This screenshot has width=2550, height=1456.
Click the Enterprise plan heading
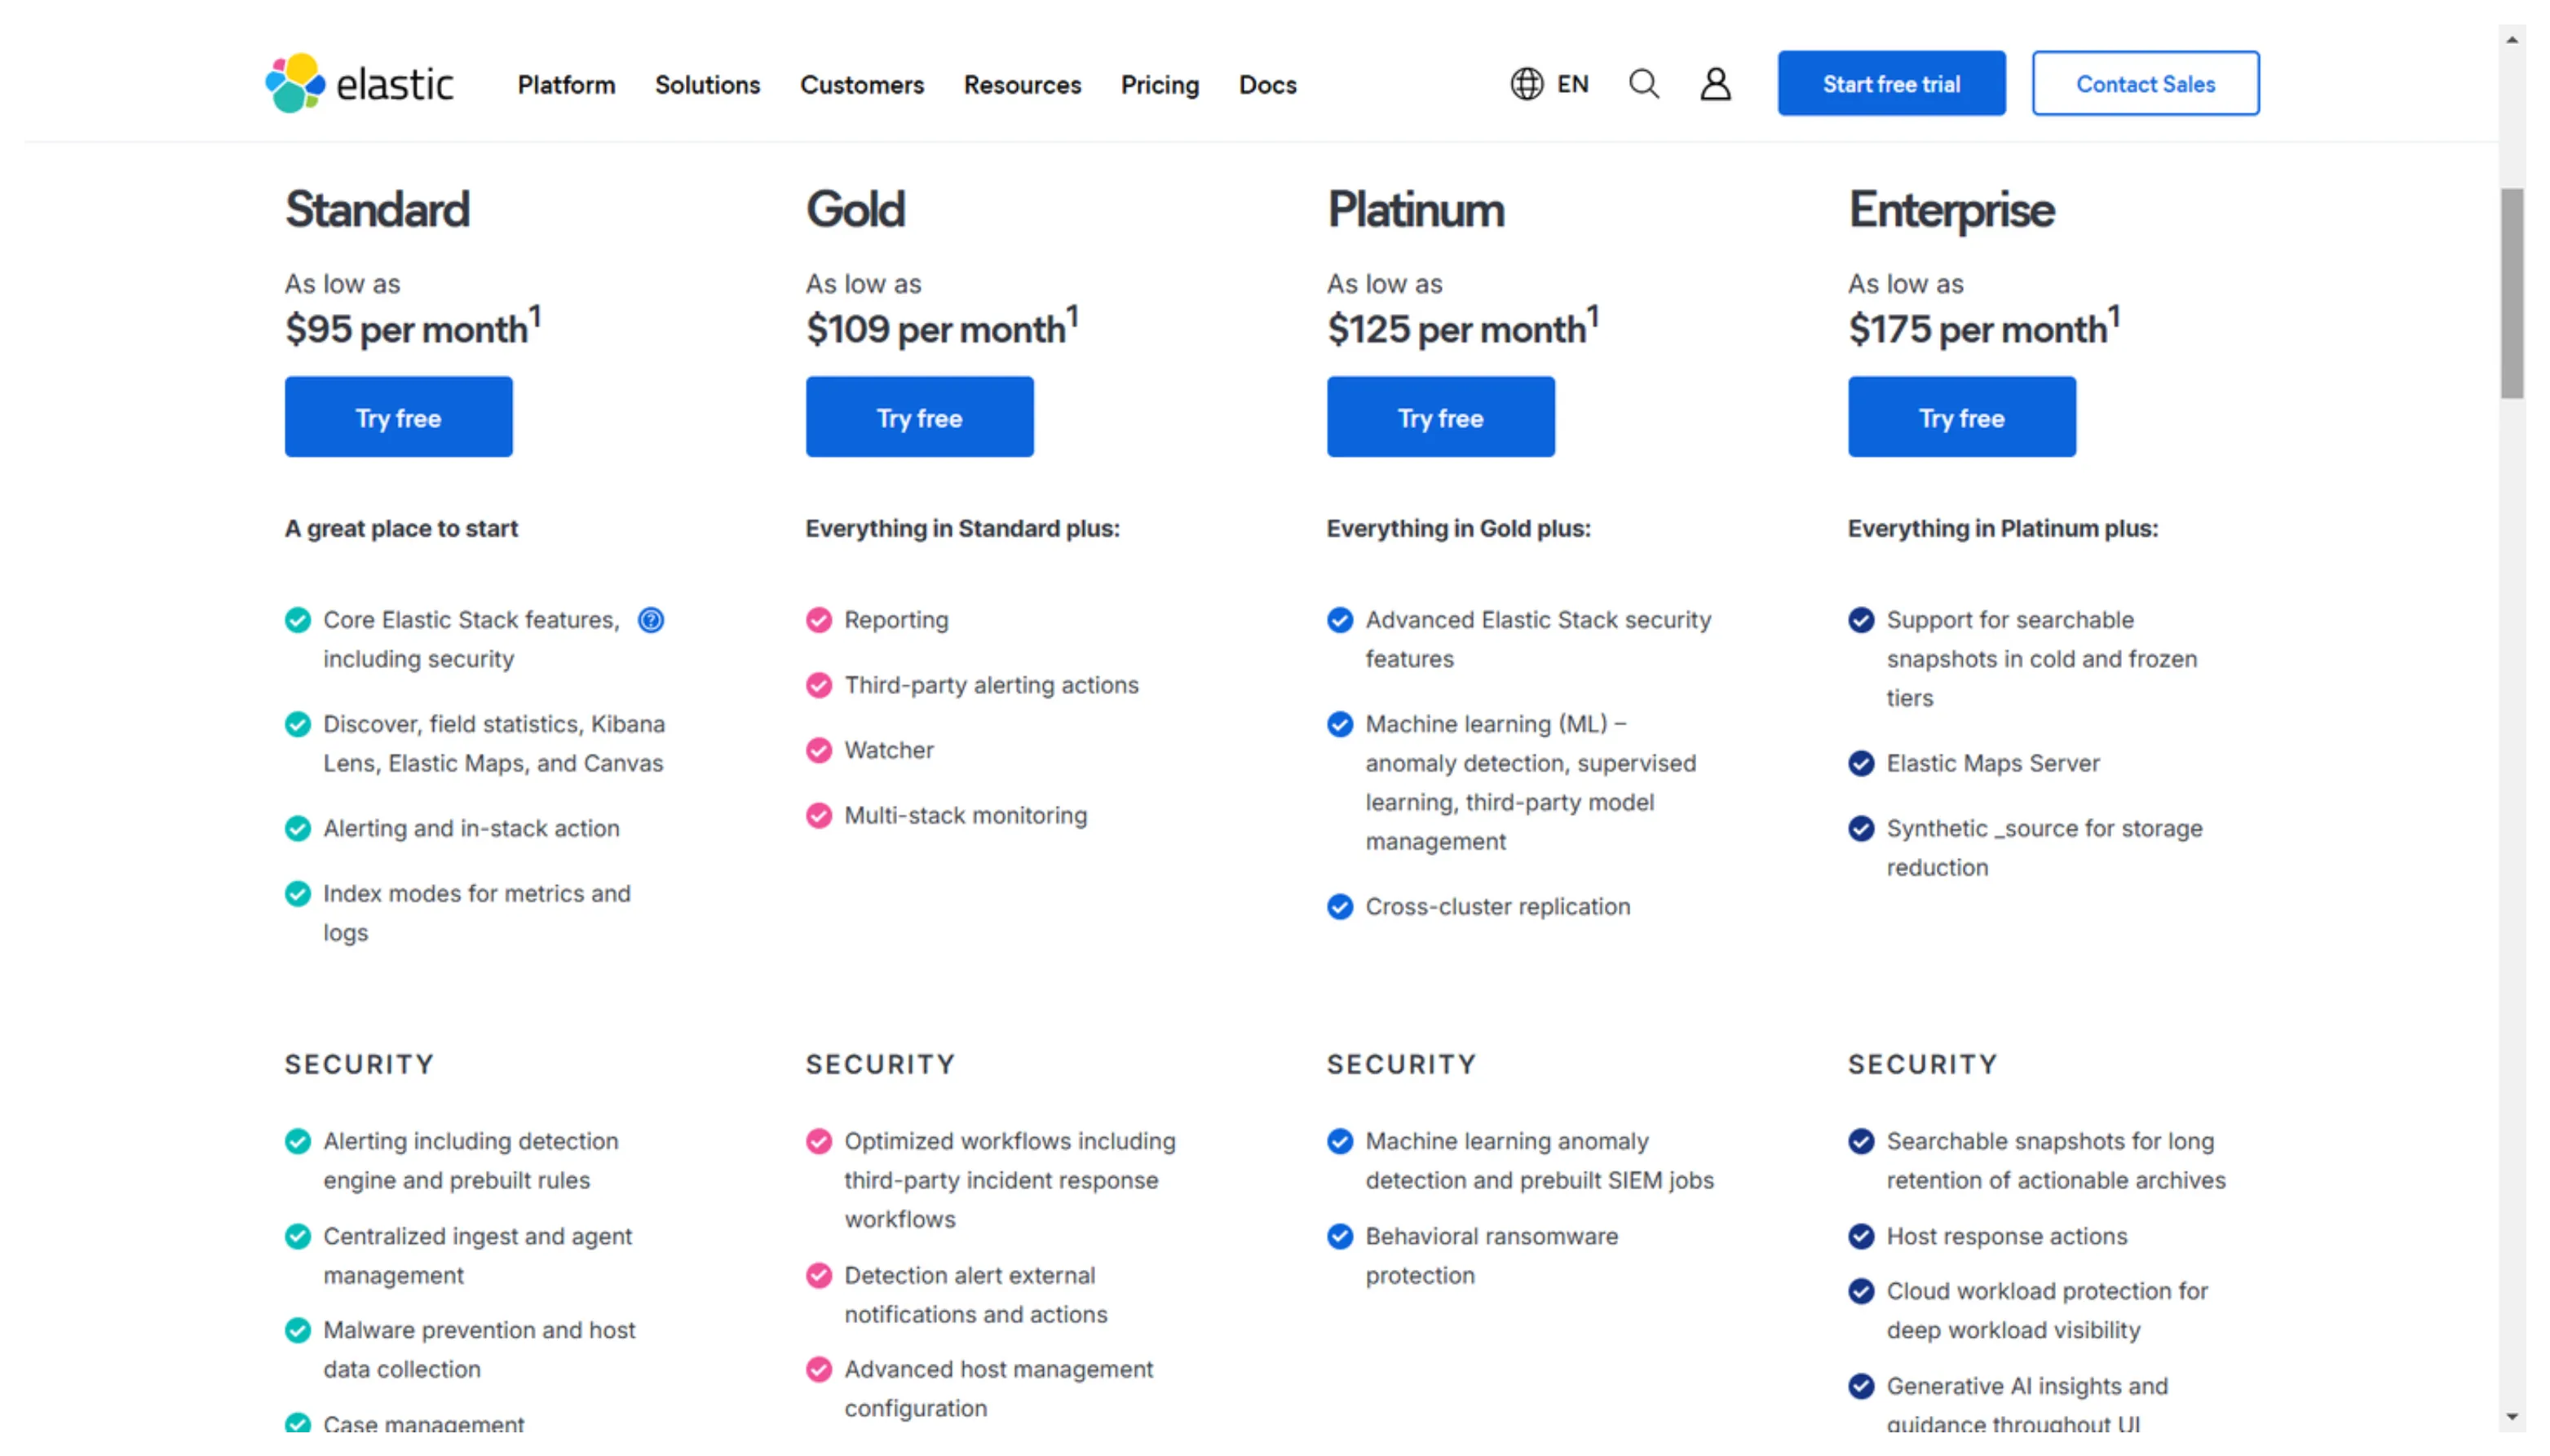1951,210
